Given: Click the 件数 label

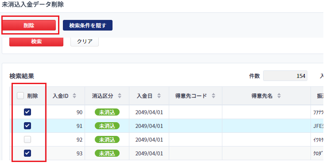Looking at the screenshot, I should click(254, 76).
